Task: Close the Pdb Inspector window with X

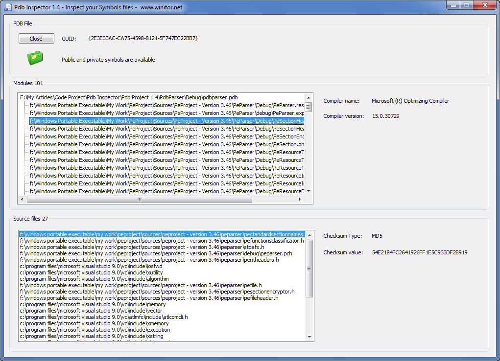Action: pyautogui.click(x=485, y=5)
